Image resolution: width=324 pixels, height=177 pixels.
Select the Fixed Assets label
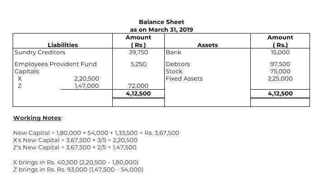point(184,79)
